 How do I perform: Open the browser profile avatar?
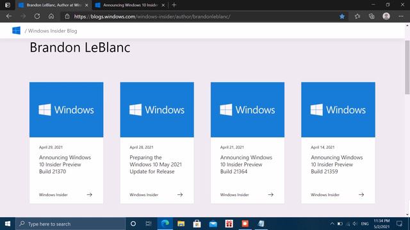click(x=386, y=16)
